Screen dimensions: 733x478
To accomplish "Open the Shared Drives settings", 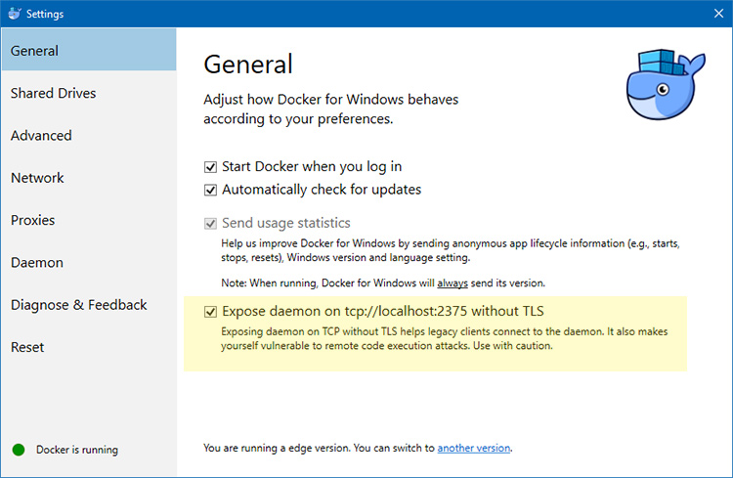I will [53, 93].
